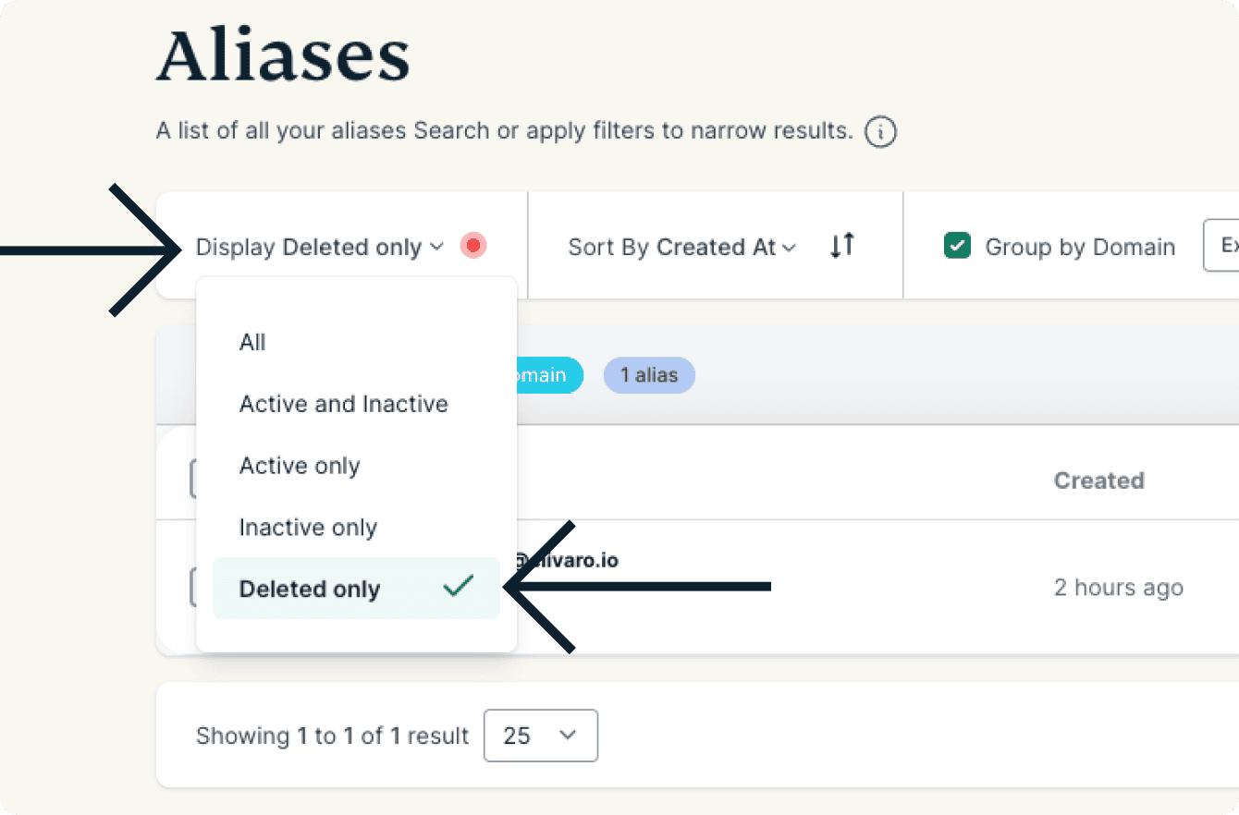Image resolution: width=1239 pixels, height=815 pixels.
Task: Click the red filter indicator dot
Action: coord(473,246)
